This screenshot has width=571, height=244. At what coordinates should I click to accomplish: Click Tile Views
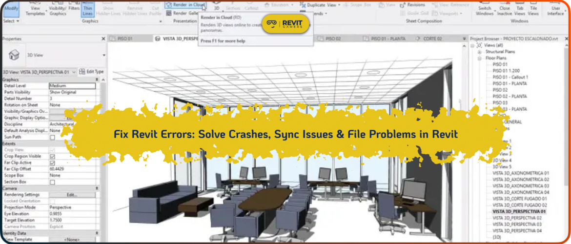pyautogui.click(x=533, y=9)
